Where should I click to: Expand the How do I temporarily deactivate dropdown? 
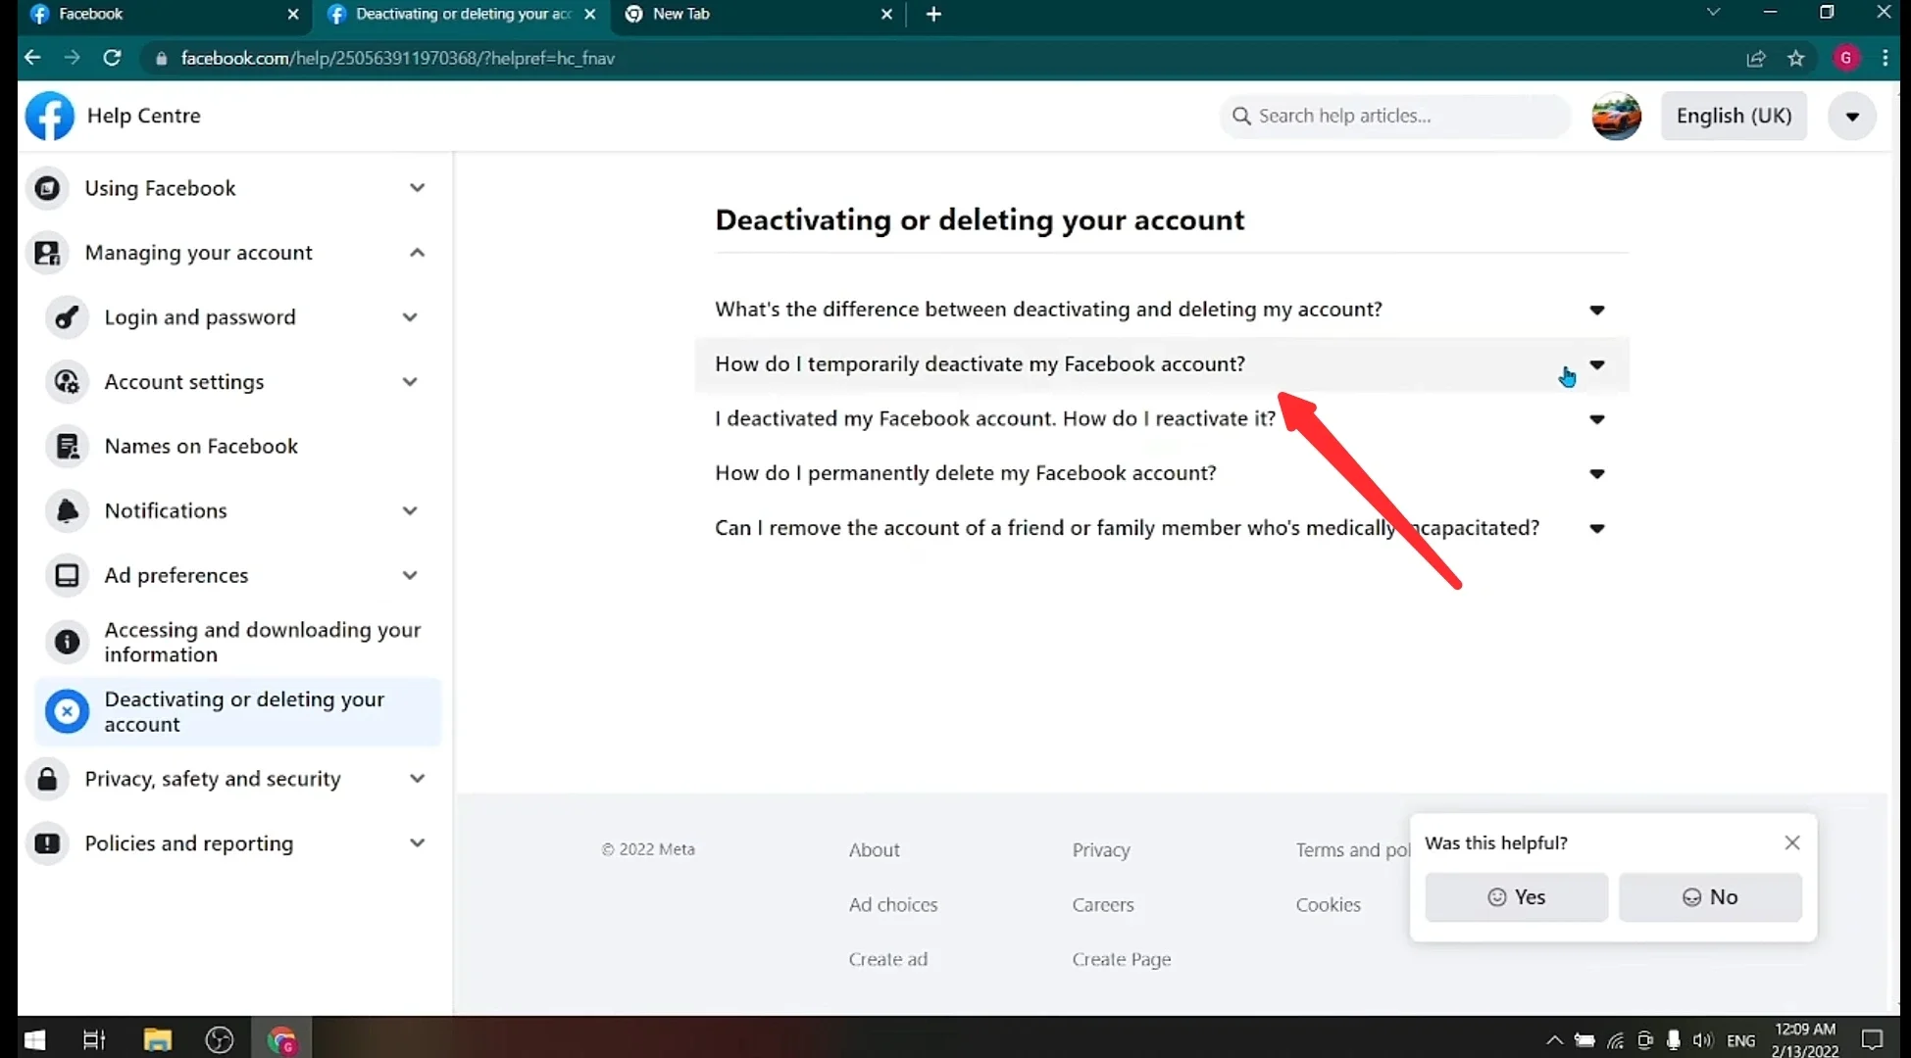coord(1597,363)
